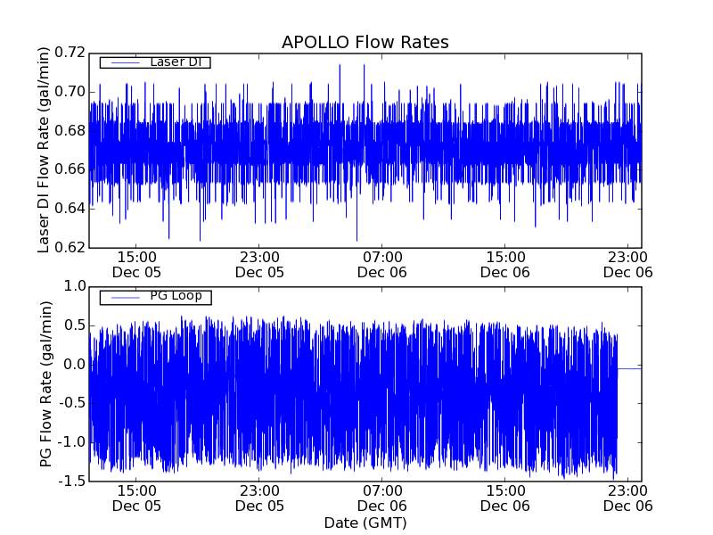The height and width of the screenshot is (535, 713).
Task: Click the 'Date (GMT)' x-axis label
Action: tap(365, 523)
